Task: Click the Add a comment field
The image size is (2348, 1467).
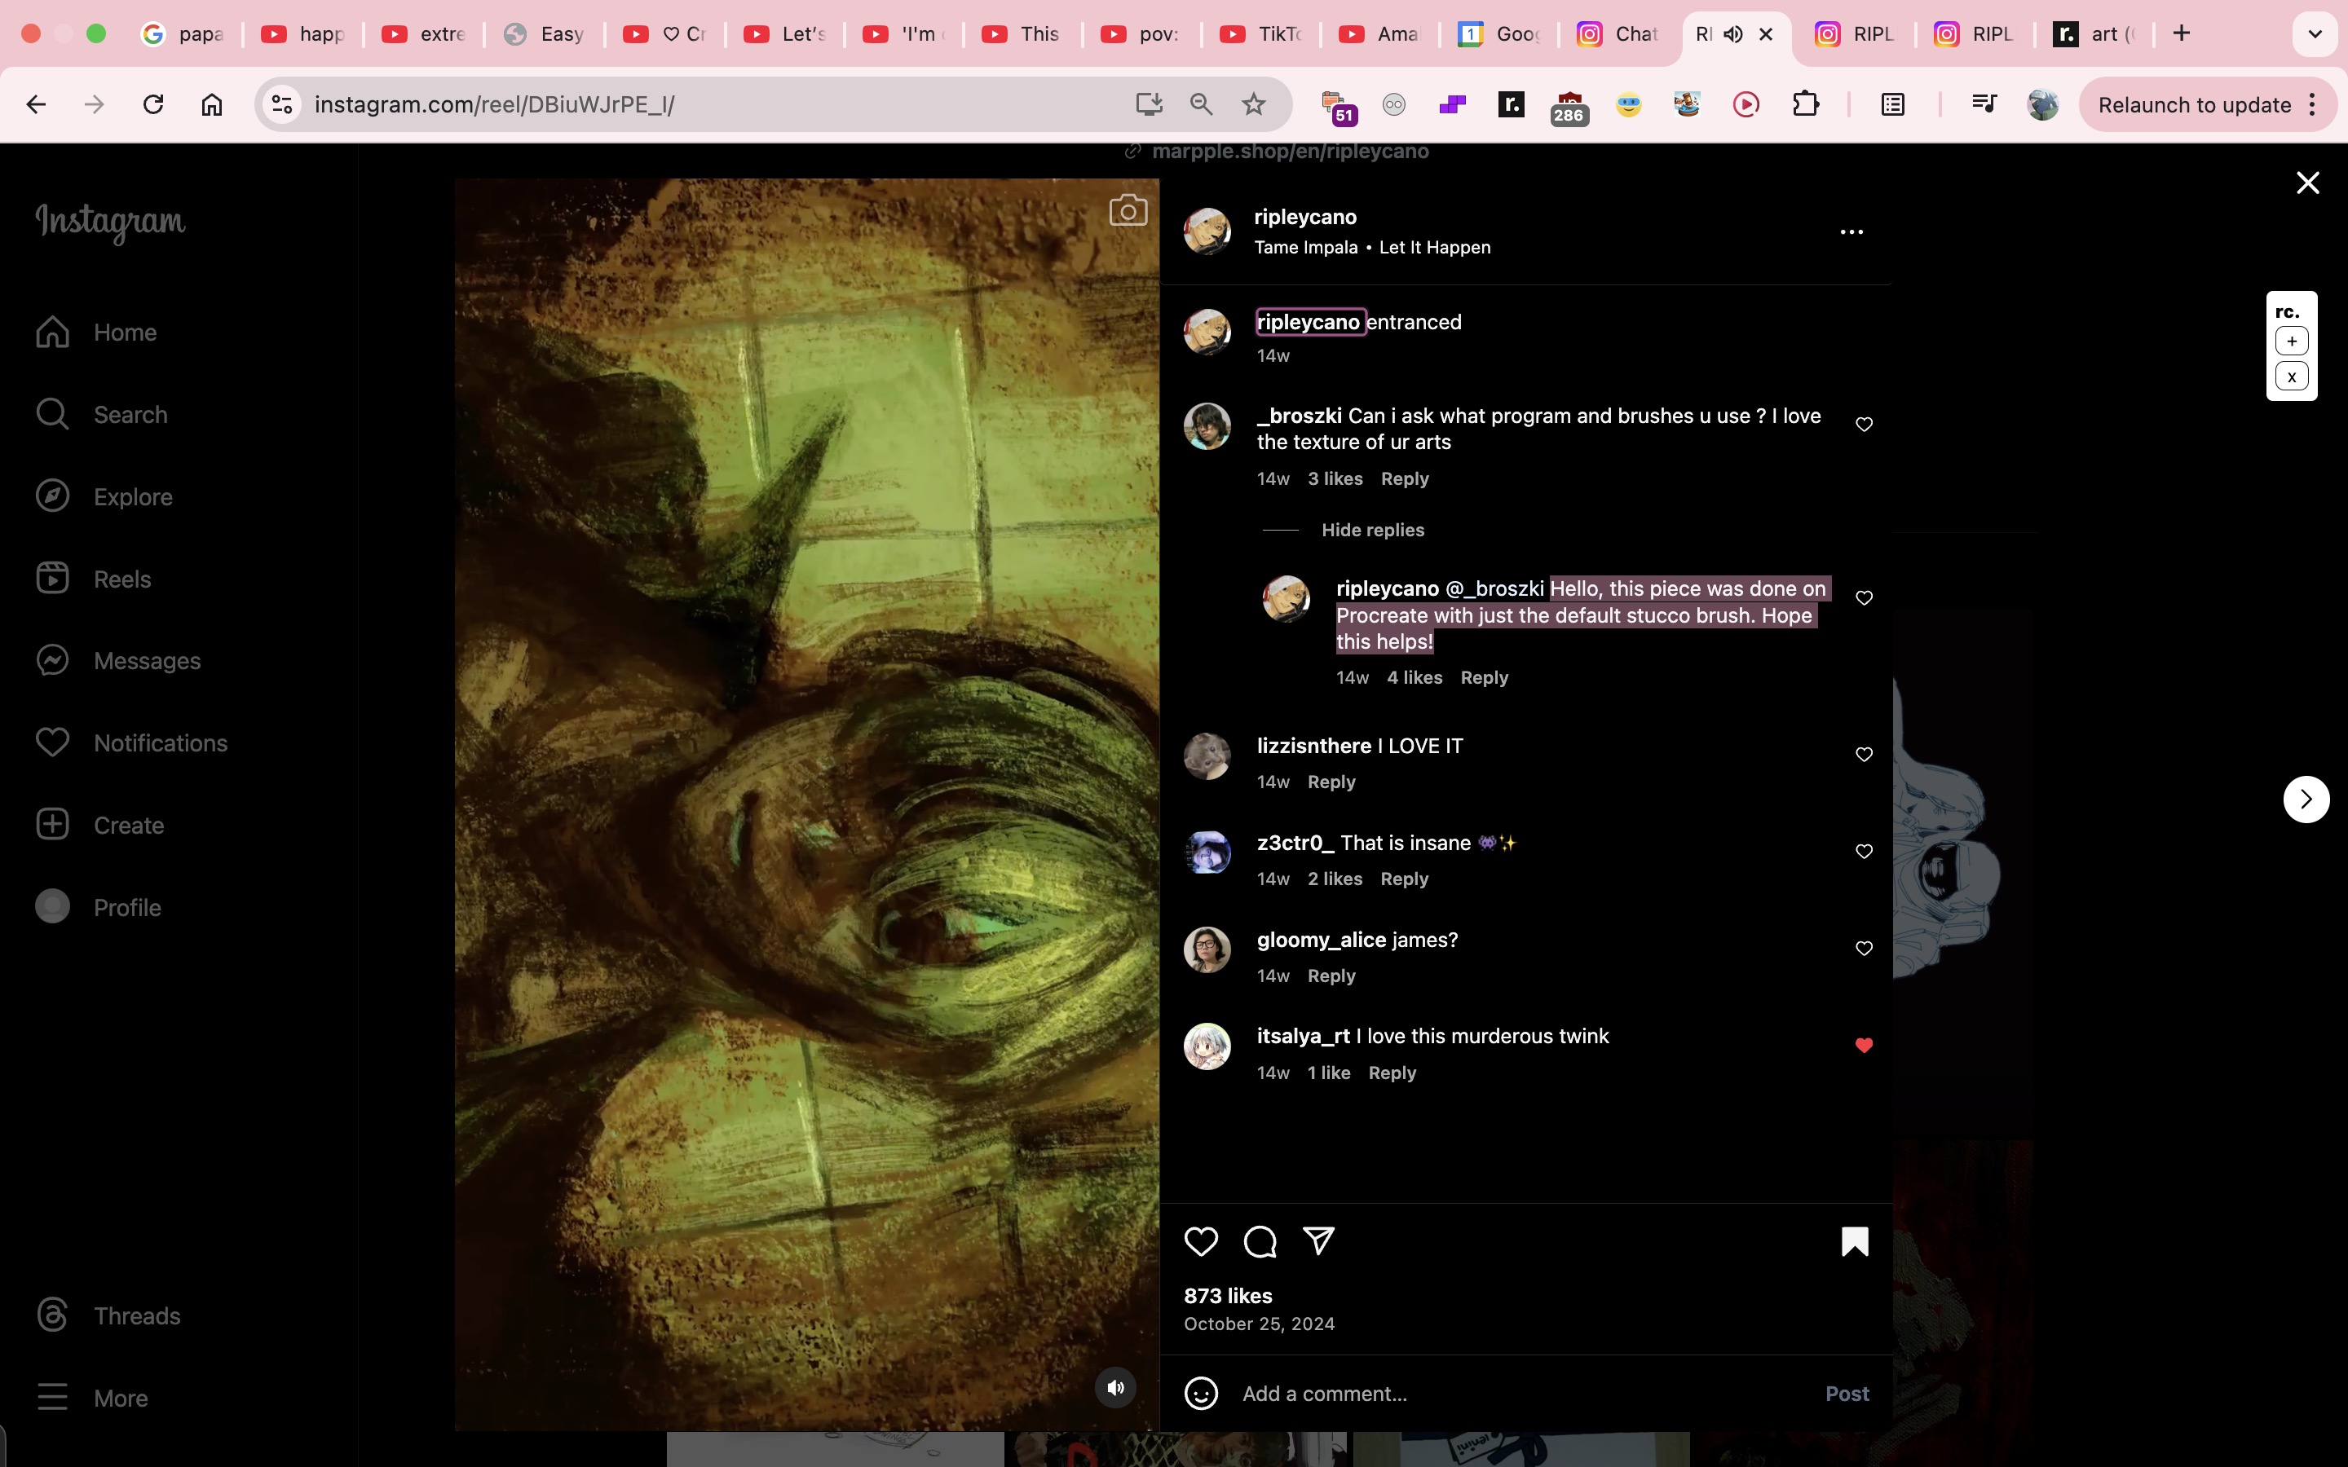Action: coord(1523,1394)
